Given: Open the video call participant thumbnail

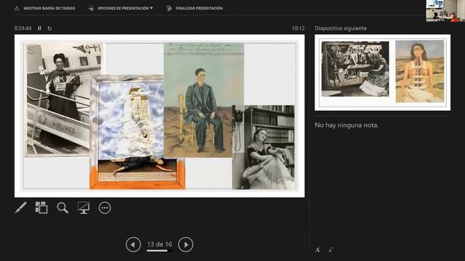Looking at the screenshot, I should pos(445,11).
